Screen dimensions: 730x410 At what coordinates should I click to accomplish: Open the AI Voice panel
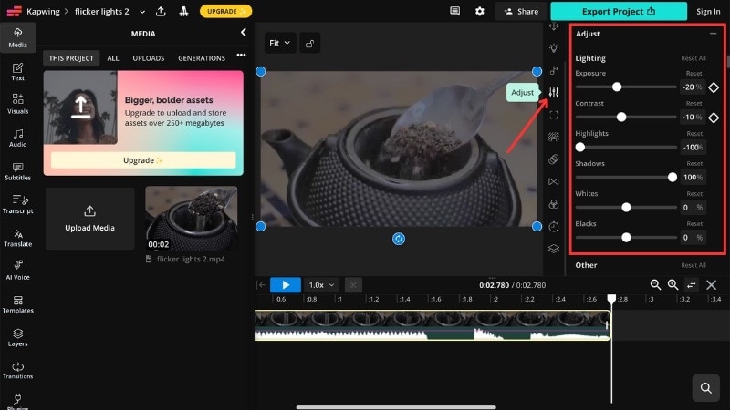coord(17,270)
